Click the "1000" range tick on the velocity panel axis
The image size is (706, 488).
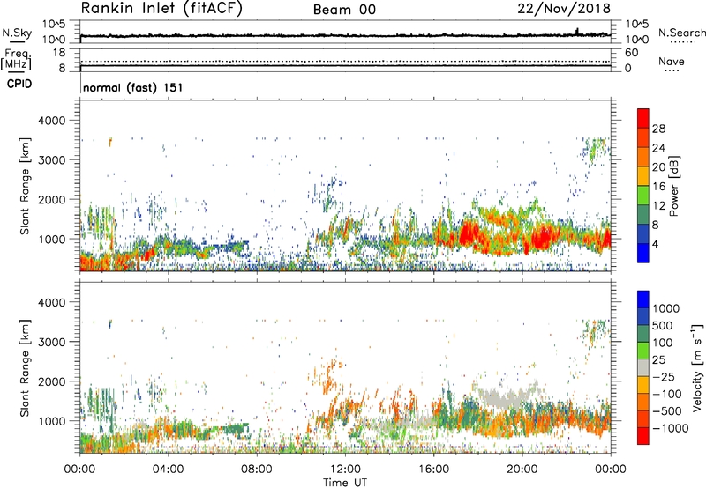coord(52,421)
